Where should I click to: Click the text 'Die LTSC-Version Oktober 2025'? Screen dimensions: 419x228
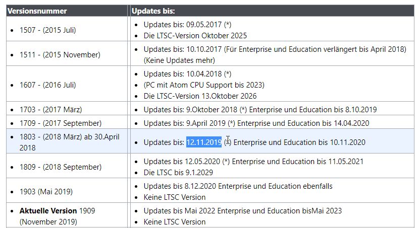coord(195,36)
